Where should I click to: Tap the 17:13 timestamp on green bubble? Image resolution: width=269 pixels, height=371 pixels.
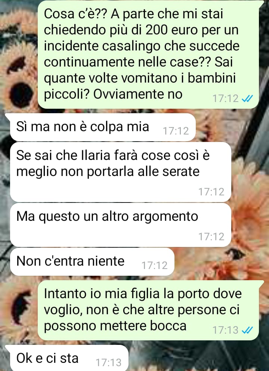click(x=225, y=330)
